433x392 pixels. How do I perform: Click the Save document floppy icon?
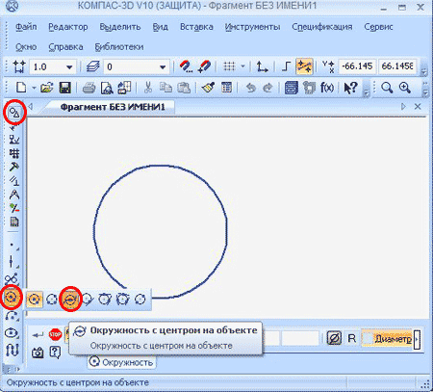tap(65, 88)
